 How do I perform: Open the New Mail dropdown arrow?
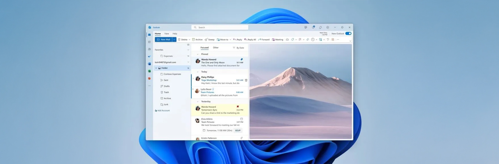coord(174,40)
